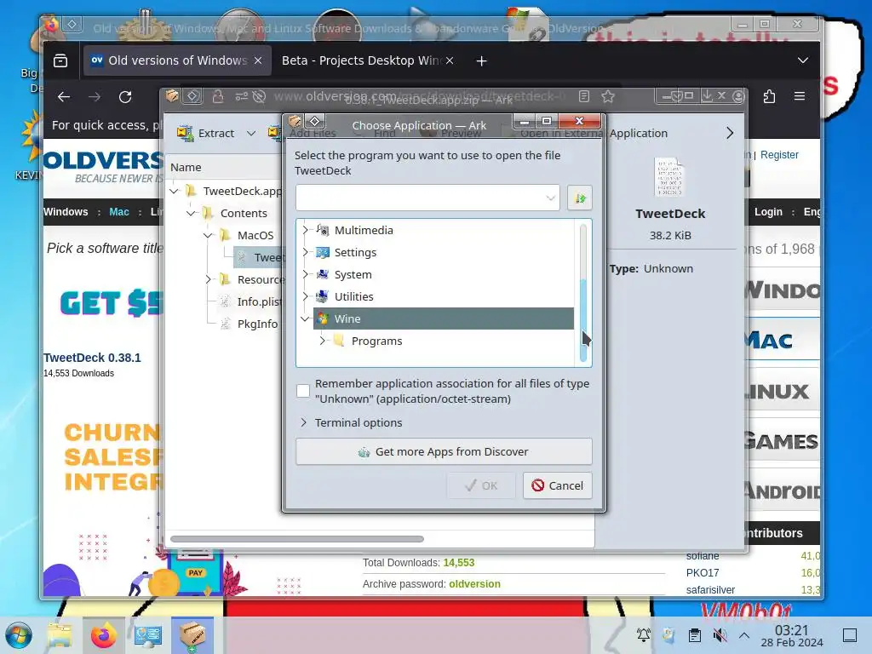Click Firefox icon in taskbar
Image resolution: width=872 pixels, height=654 pixels.
103,635
